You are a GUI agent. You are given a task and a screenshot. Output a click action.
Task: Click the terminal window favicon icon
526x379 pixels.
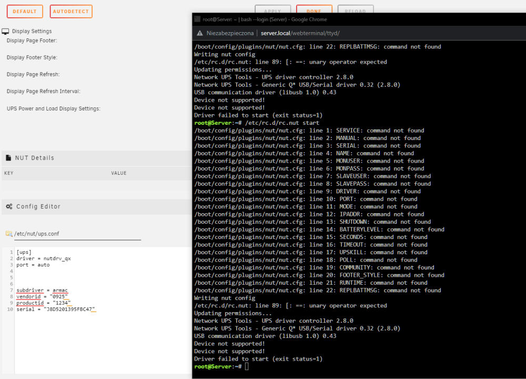(197, 19)
